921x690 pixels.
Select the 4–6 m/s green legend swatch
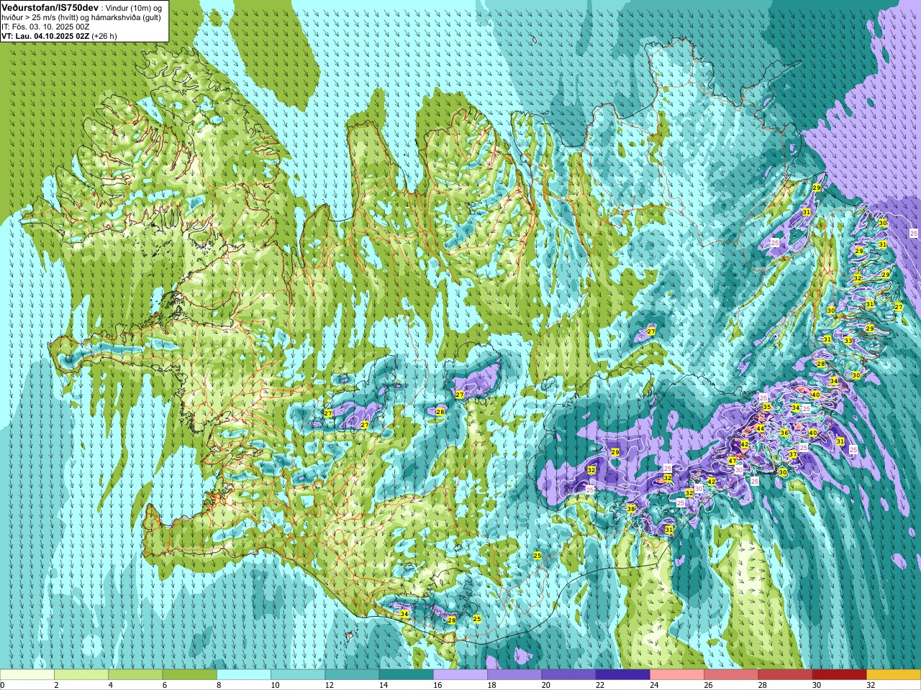click(x=135, y=675)
